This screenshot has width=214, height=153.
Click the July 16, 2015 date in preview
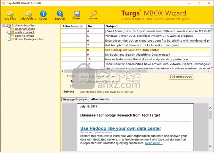88,106
